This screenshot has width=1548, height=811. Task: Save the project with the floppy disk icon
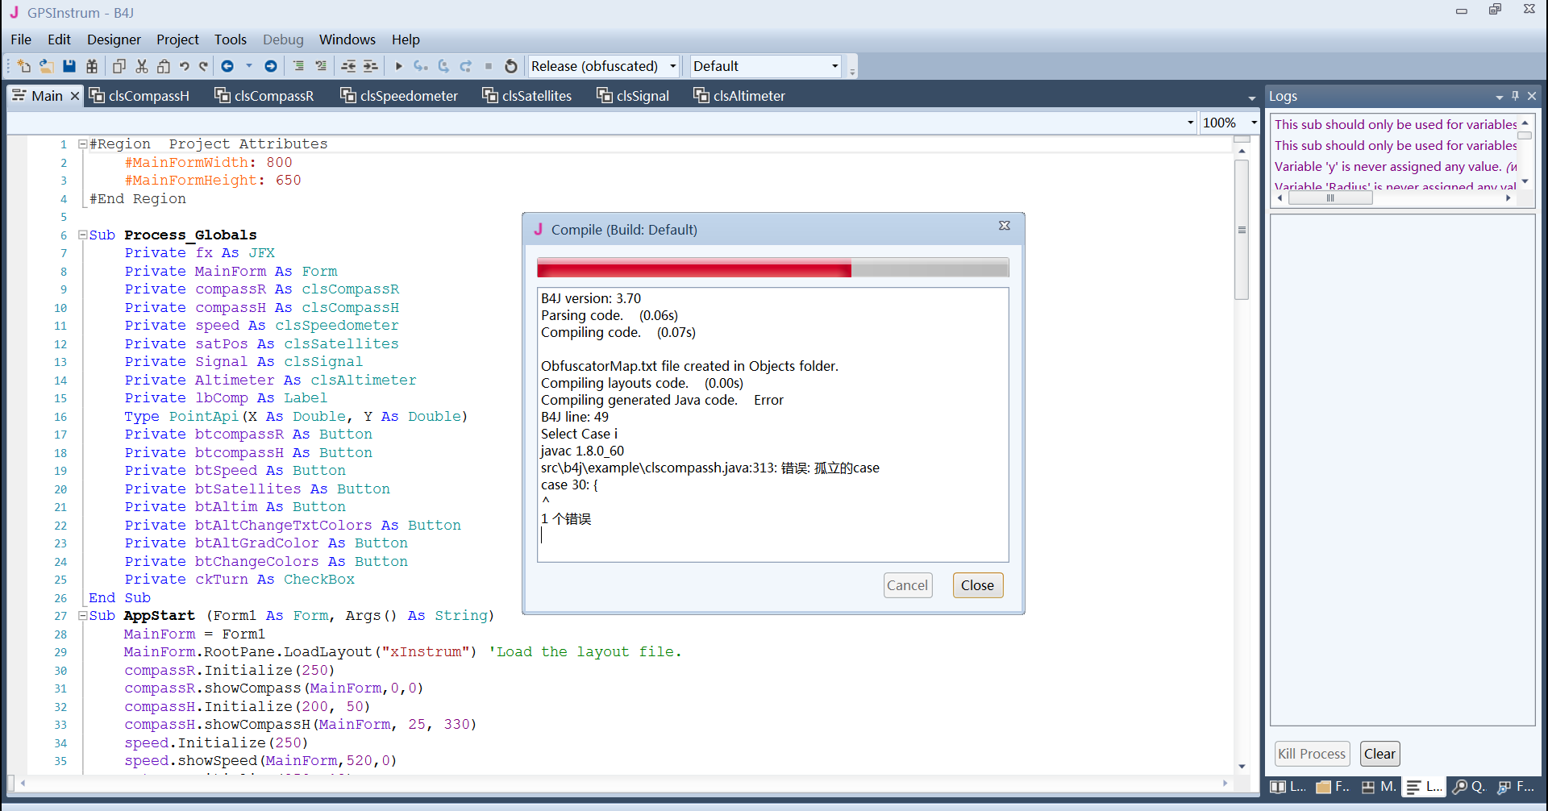click(69, 66)
